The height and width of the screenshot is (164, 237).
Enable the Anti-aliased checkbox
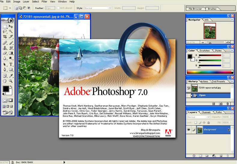[x=58, y=8]
